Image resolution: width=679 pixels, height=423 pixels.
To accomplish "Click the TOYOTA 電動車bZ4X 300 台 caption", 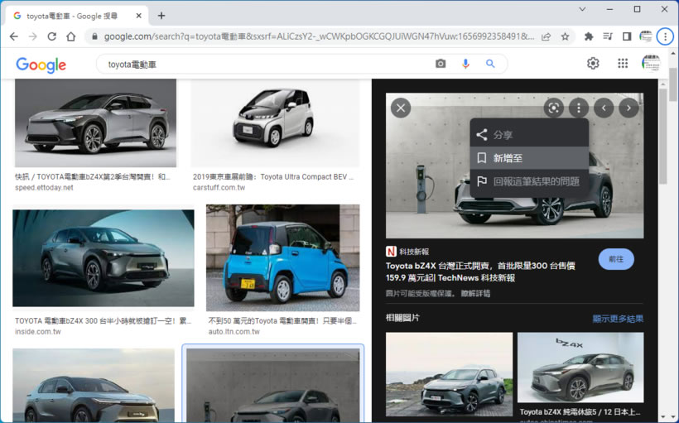I will (x=103, y=321).
